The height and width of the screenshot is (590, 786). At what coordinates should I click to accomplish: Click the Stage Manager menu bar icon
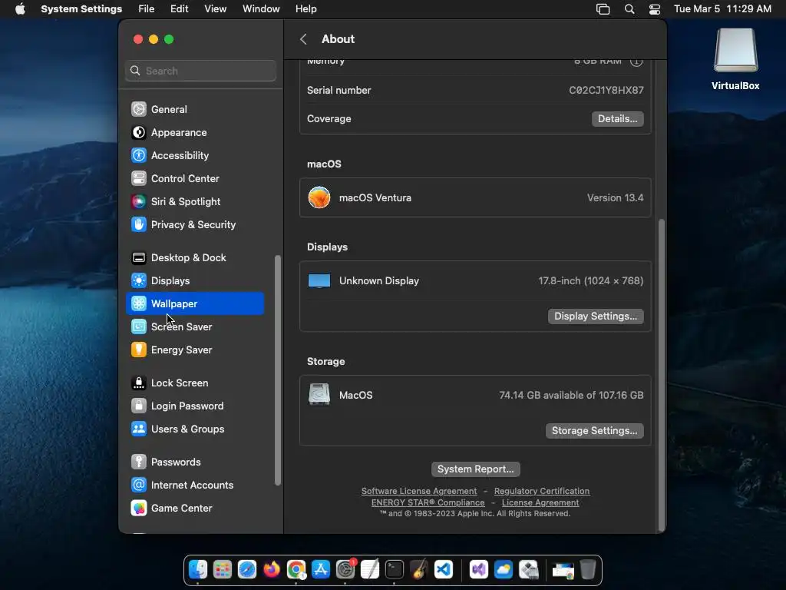tap(603, 9)
